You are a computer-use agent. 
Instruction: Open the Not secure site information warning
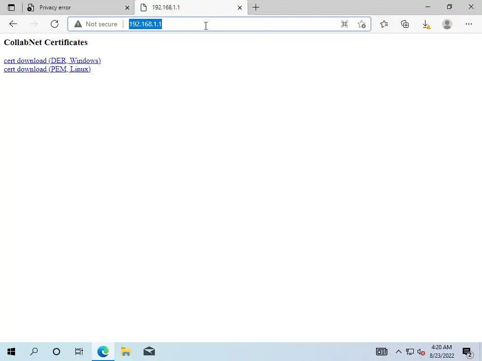point(96,24)
